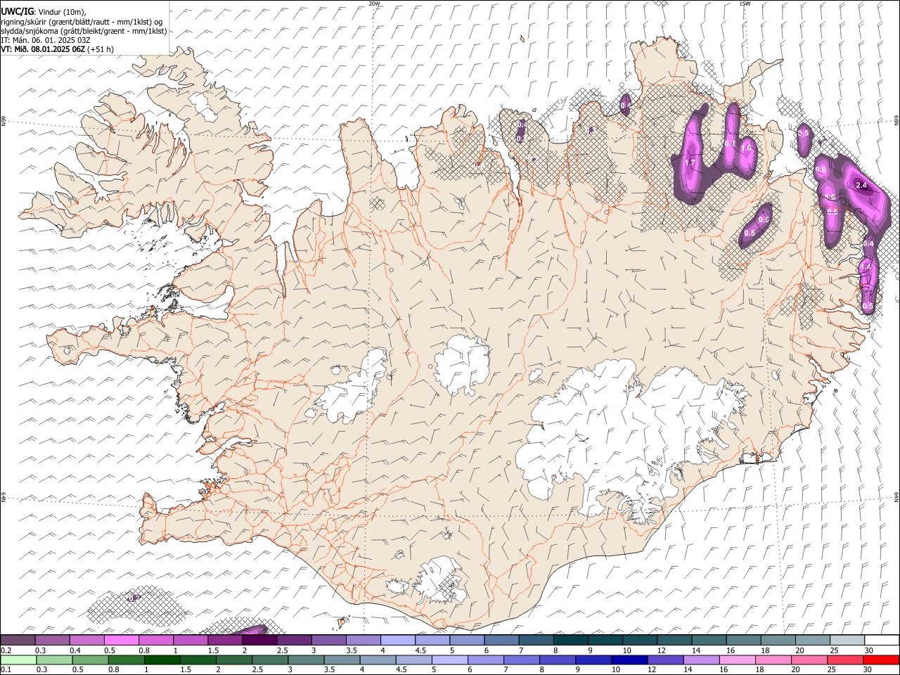
Task: Click the '0.2' label under top legend row
Action: tap(6, 650)
